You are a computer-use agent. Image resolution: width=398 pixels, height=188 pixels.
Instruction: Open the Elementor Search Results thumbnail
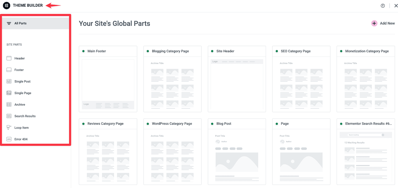click(x=365, y=157)
